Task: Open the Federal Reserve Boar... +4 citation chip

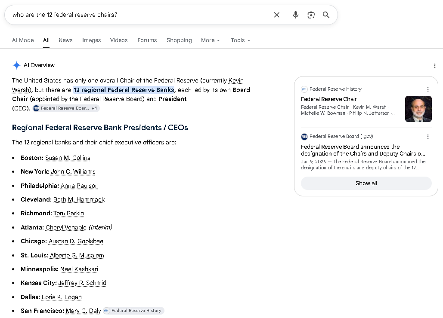Action: click(65, 108)
